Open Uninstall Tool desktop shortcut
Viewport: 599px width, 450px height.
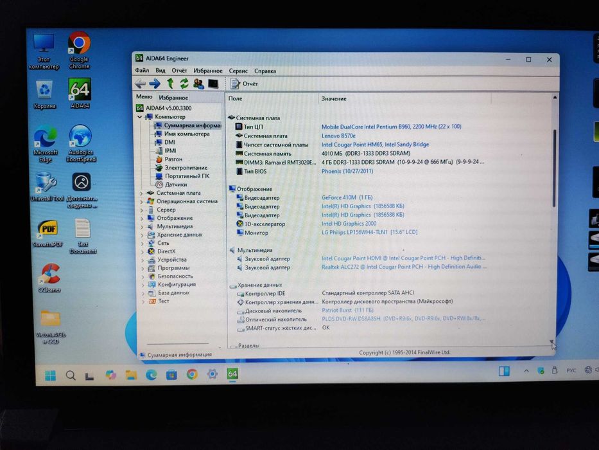pos(47,186)
